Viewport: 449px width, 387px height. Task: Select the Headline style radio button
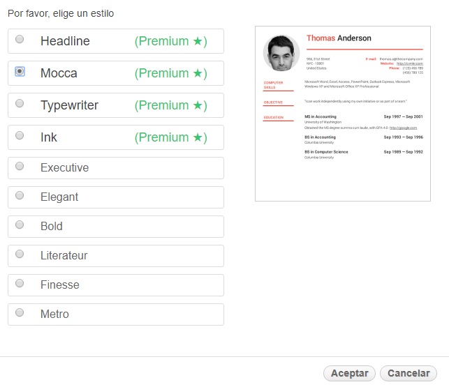click(x=20, y=39)
